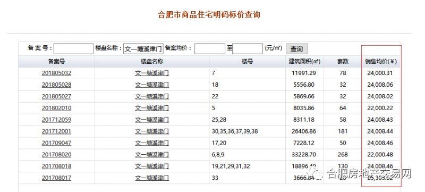
Task: Click the 备案号 input field
Action: (73, 49)
